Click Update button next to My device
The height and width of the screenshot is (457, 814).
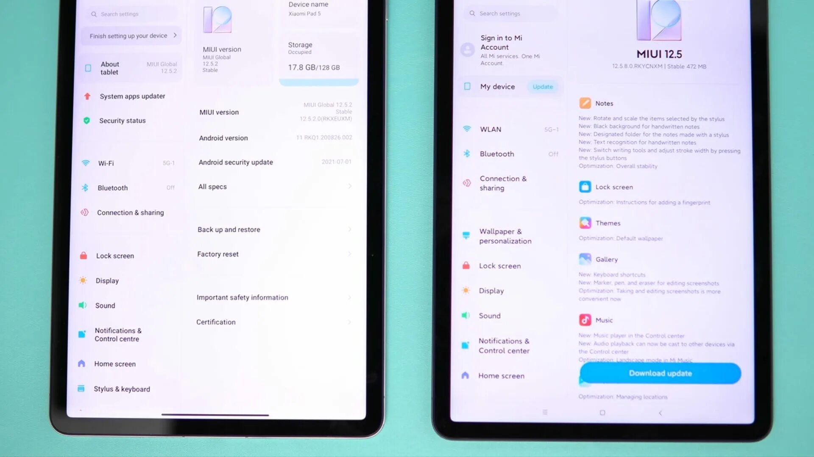pyautogui.click(x=542, y=86)
